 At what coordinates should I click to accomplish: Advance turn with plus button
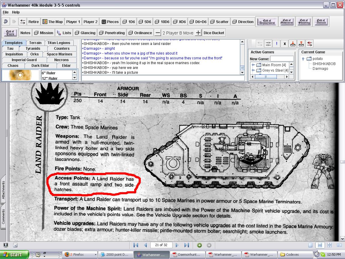tap(198, 33)
